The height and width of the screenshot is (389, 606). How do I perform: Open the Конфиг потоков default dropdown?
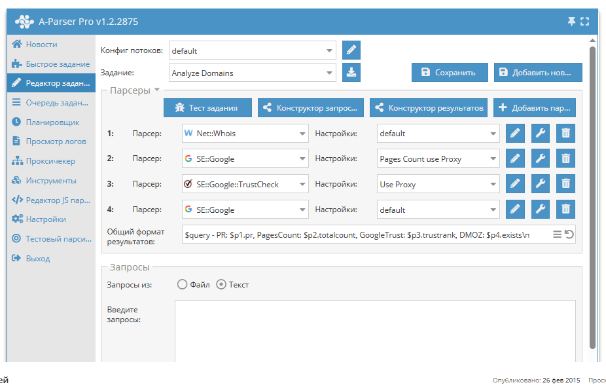[x=253, y=50]
